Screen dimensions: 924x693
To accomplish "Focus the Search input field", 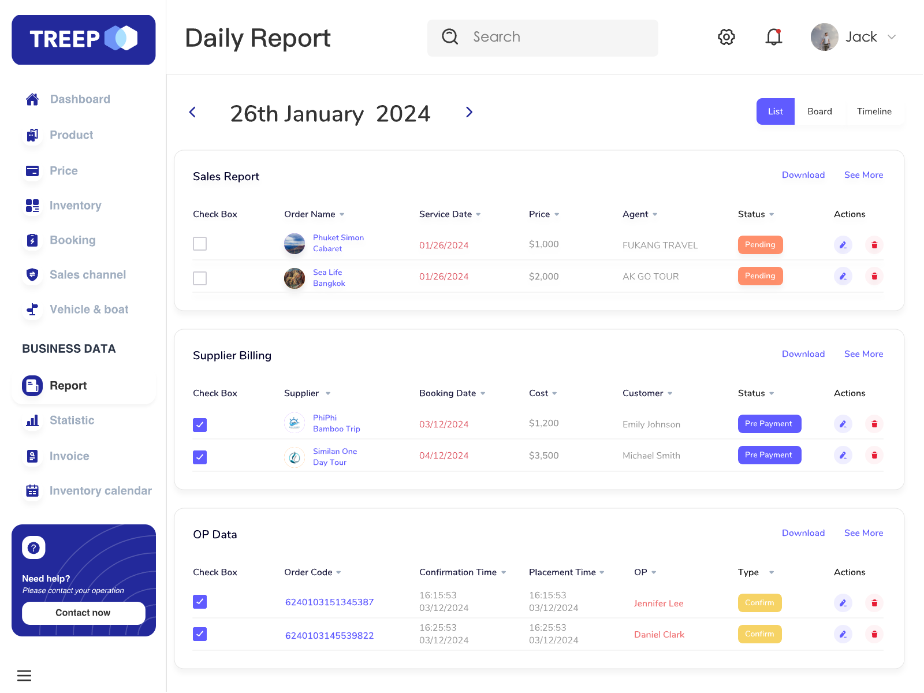I will pyautogui.click(x=543, y=38).
